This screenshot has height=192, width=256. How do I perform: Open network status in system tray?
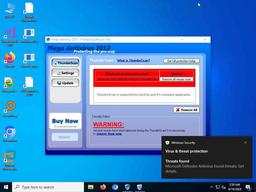pyautogui.click(x=218, y=187)
